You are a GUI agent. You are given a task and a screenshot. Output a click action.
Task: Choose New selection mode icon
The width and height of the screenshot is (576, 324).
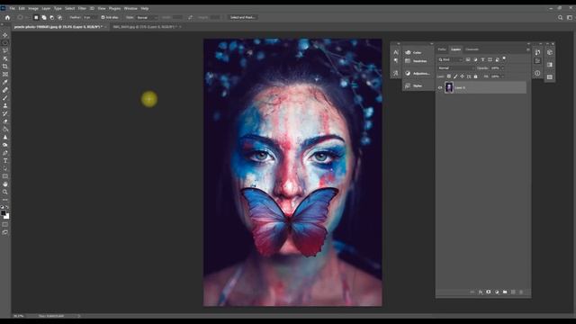tap(36, 17)
